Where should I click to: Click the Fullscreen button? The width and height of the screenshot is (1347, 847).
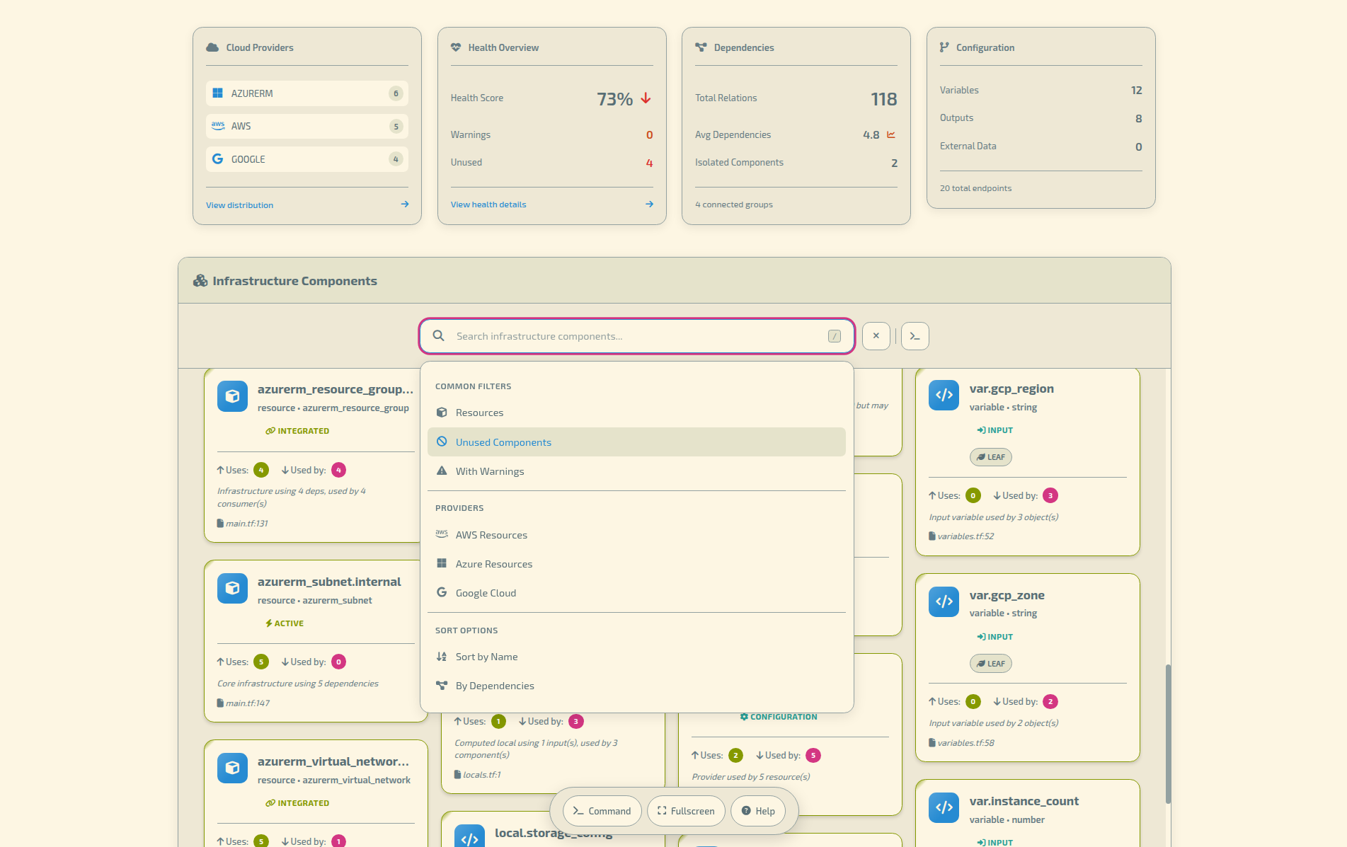tap(686, 811)
